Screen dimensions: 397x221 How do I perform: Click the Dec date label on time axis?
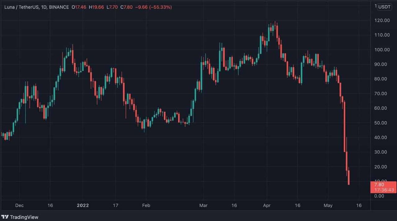pyautogui.click(x=19, y=206)
